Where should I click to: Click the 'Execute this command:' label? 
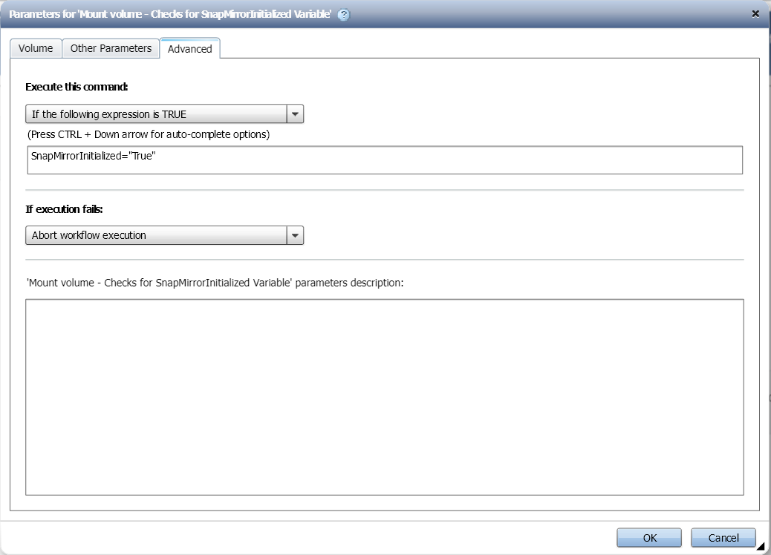click(77, 87)
